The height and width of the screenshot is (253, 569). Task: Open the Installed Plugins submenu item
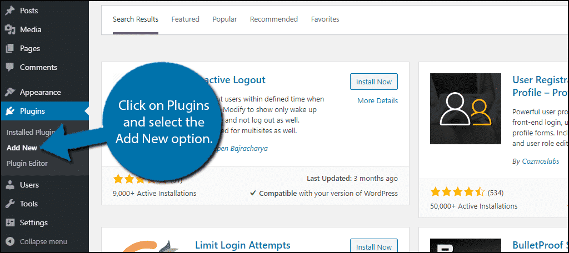[31, 132]
